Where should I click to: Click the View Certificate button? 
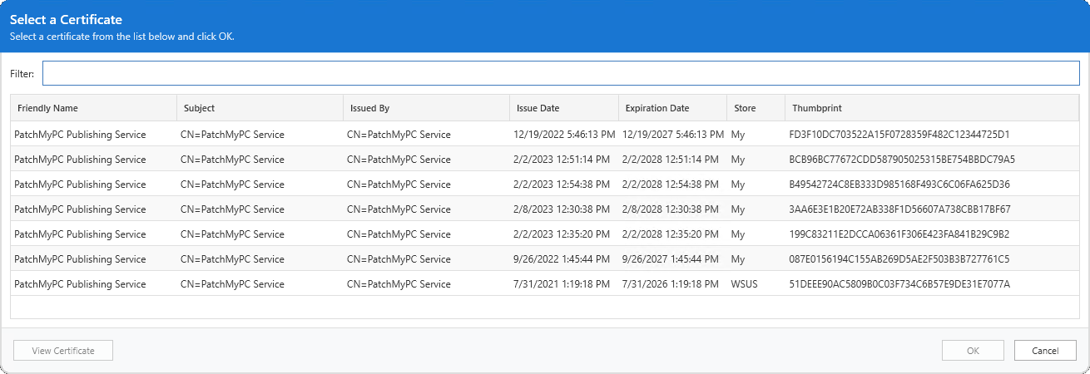[x=63, y=351]
